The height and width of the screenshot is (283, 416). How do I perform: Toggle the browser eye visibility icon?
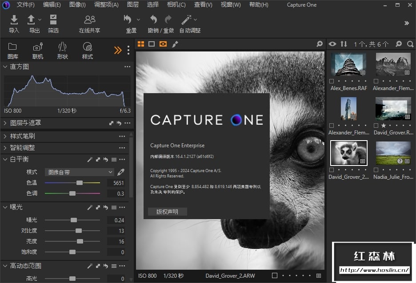pos(332,44)
